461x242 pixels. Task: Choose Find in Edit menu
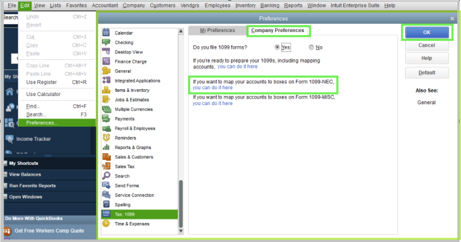[x=57, y=106]
